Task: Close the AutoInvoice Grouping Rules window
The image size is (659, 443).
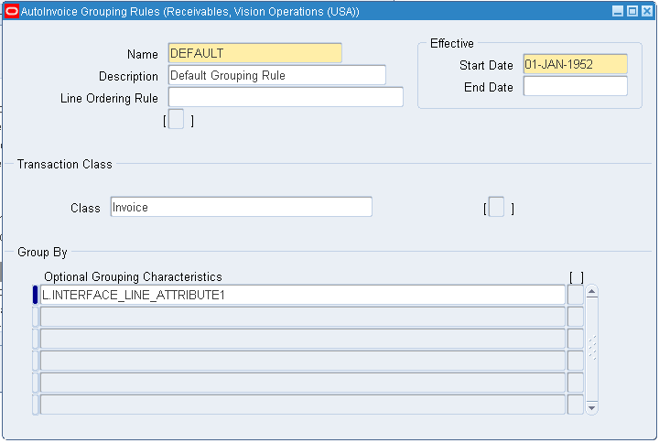Action: pos(645,11)
